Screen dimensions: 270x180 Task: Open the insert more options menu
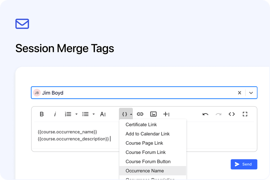(167, 114)
